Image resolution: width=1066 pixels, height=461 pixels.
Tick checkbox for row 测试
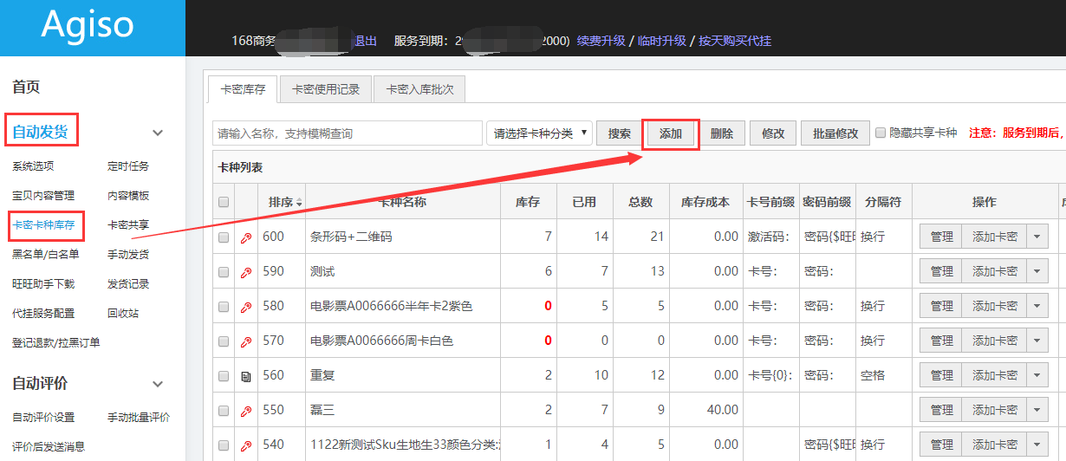coord(224,272)
